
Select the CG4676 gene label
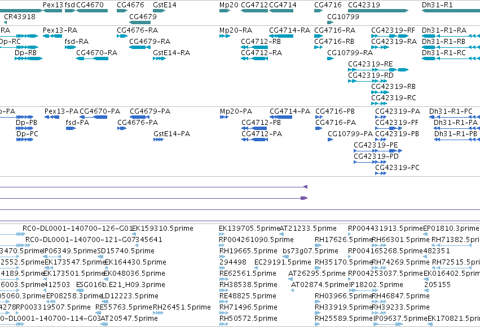[130, 5]
